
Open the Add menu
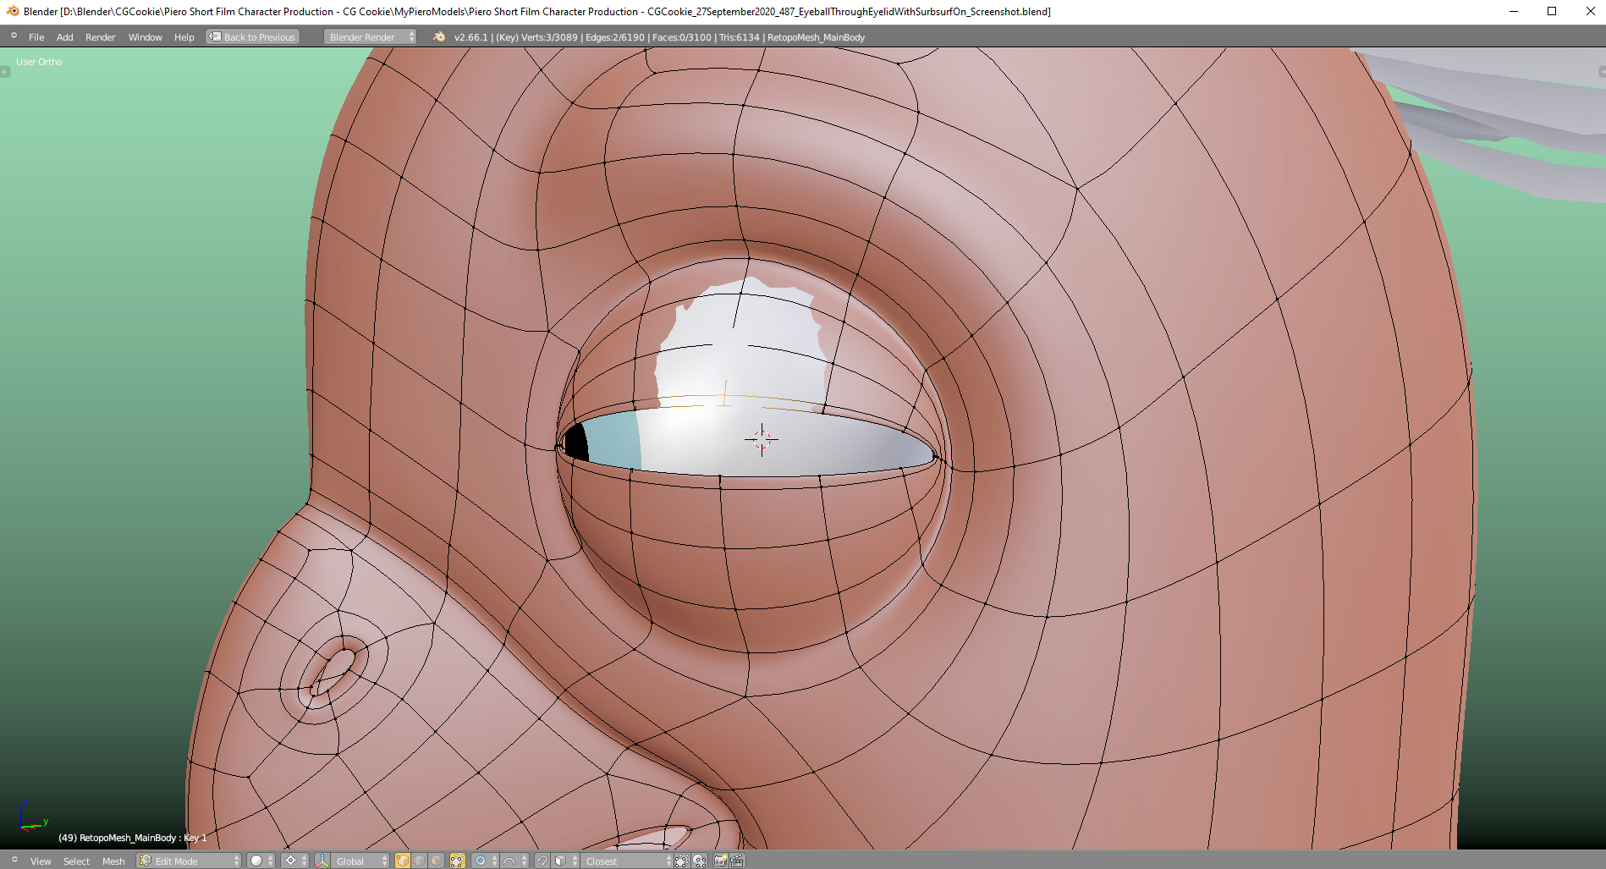tap(65, 37)
